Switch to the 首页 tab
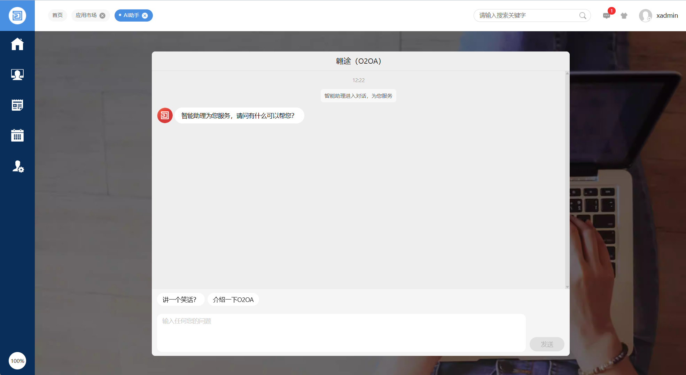This screenshot has height=375, width=686. pos(57,15)
